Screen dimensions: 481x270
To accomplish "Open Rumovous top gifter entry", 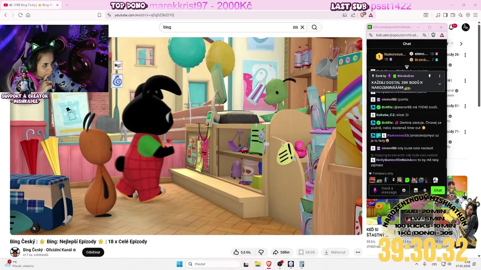I will coord(391,57).
